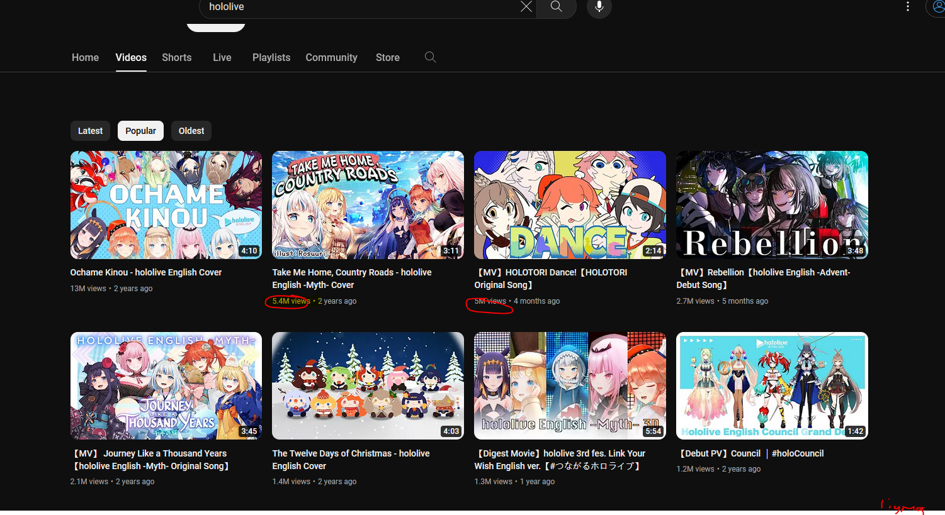Clear the hololive search text with X
This screenshot has width=945, height=515.
pyautogui.click(x=526, y=6)
